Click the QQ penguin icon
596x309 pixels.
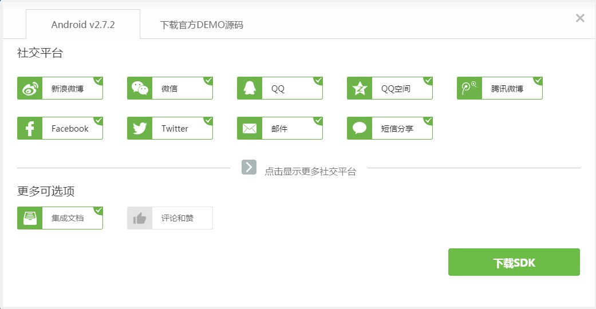click(250, 88)
